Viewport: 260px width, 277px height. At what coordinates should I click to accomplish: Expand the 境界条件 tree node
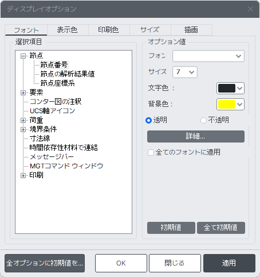point(23,129)
